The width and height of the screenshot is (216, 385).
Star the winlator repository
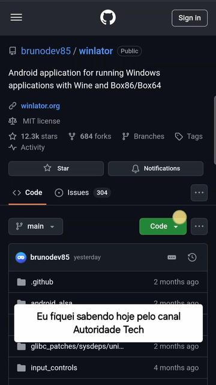[x=56, y=168]
